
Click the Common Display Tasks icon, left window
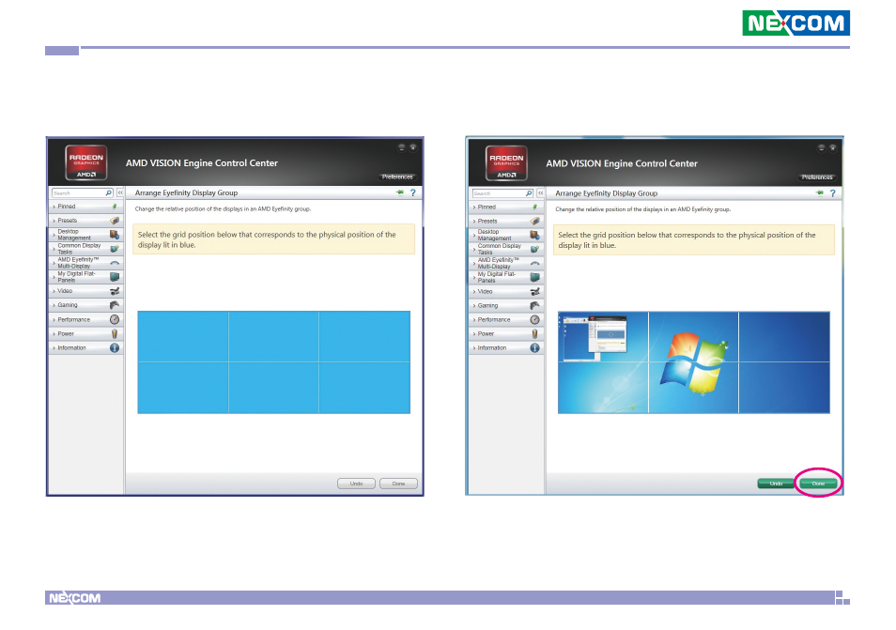click(115, 249)
